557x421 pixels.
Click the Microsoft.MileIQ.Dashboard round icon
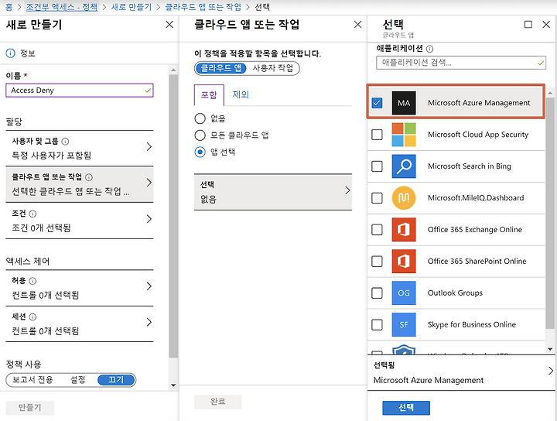pyautogui.click(x=404, y=198)
